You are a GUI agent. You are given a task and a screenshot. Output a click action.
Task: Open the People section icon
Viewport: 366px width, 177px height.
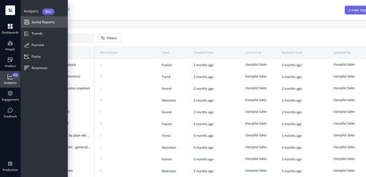click(x=10, y=43)
